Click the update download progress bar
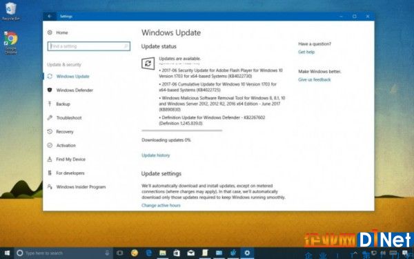This screenshot has width=414, height=259. (181, 131)
